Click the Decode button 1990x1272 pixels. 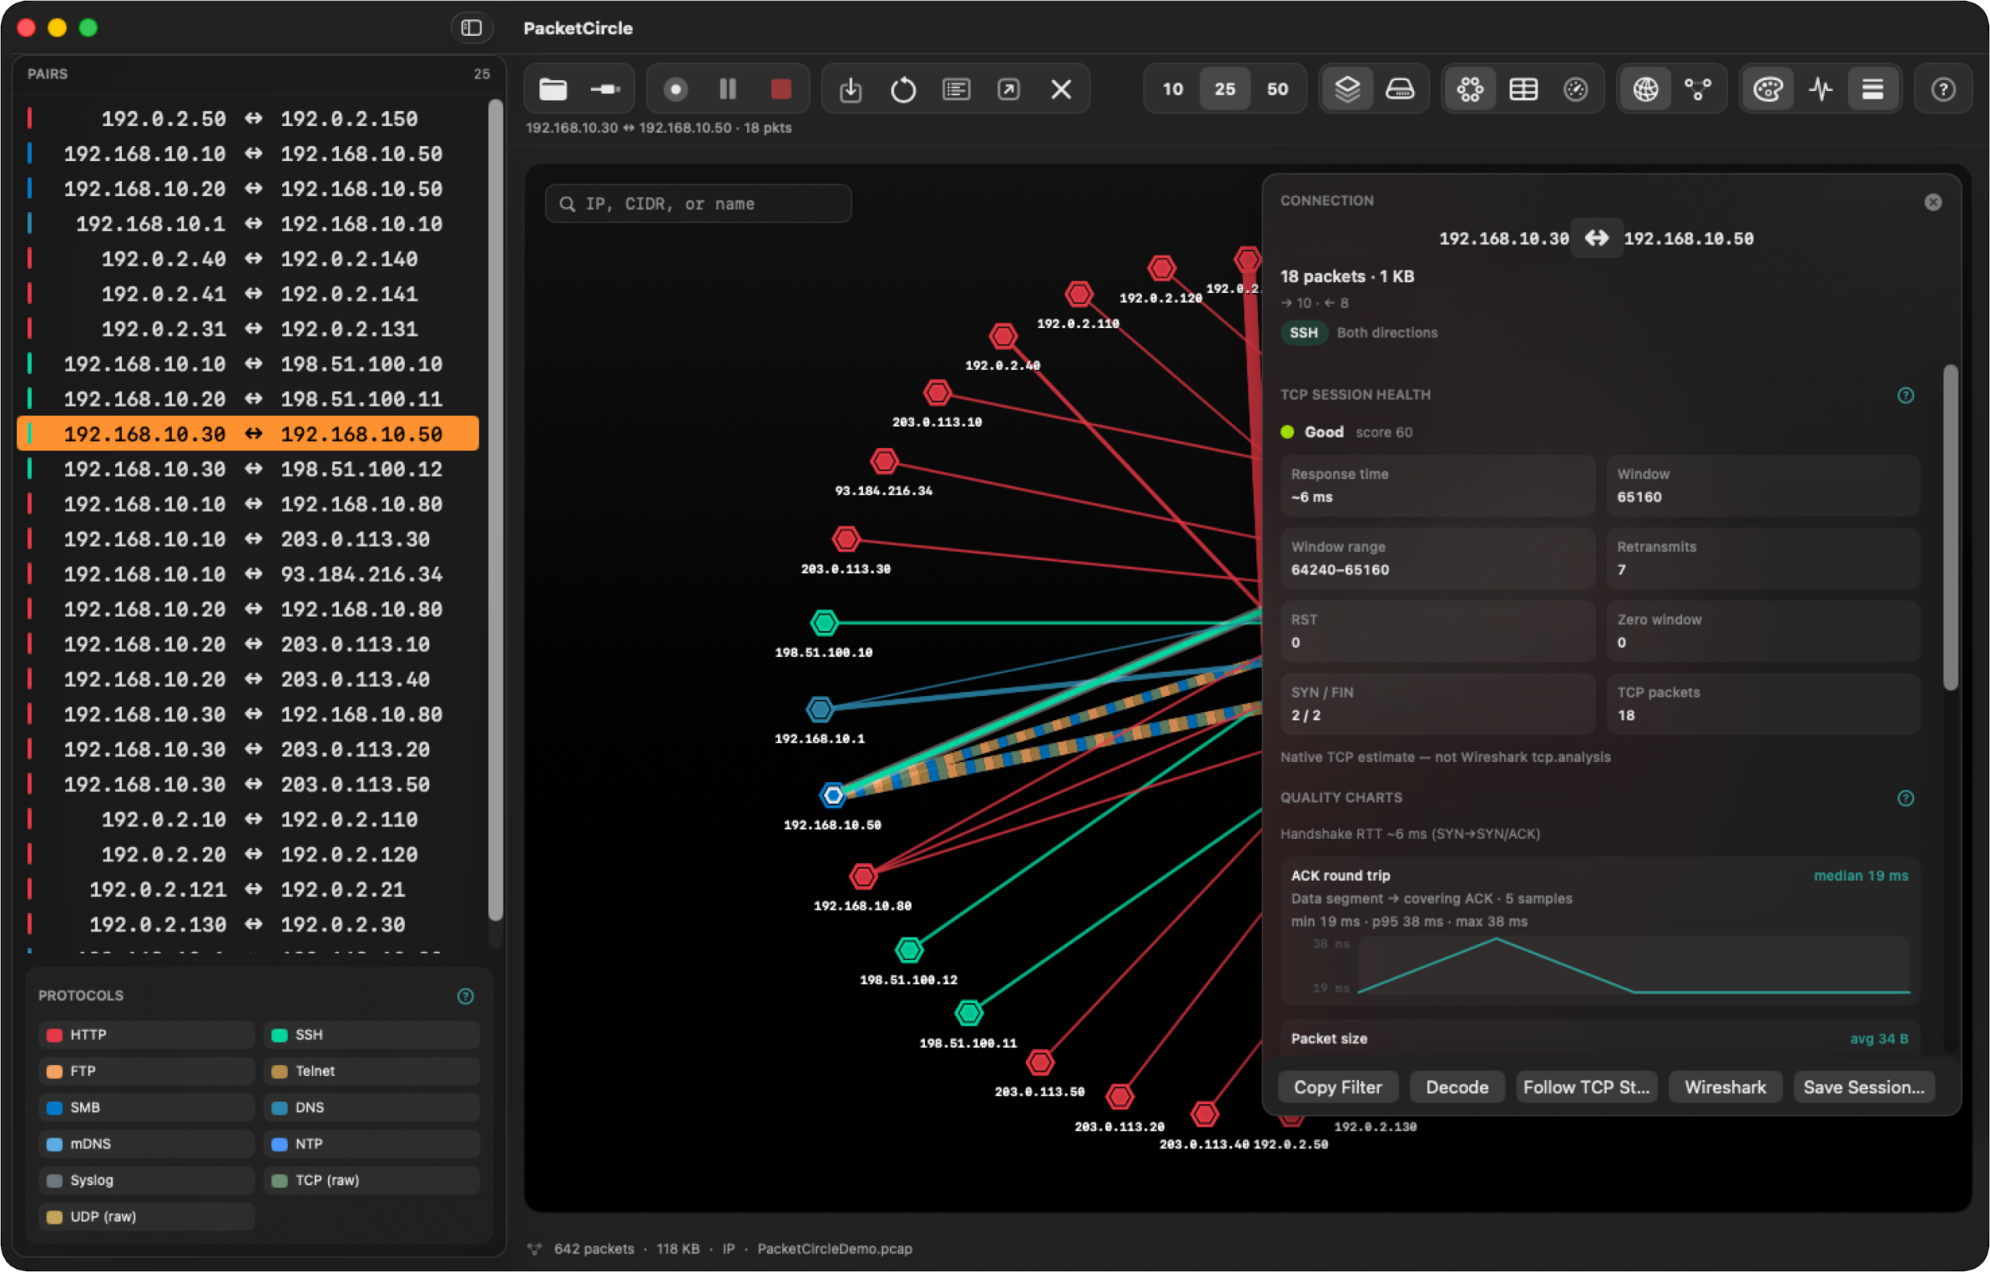[1457, 1088]
